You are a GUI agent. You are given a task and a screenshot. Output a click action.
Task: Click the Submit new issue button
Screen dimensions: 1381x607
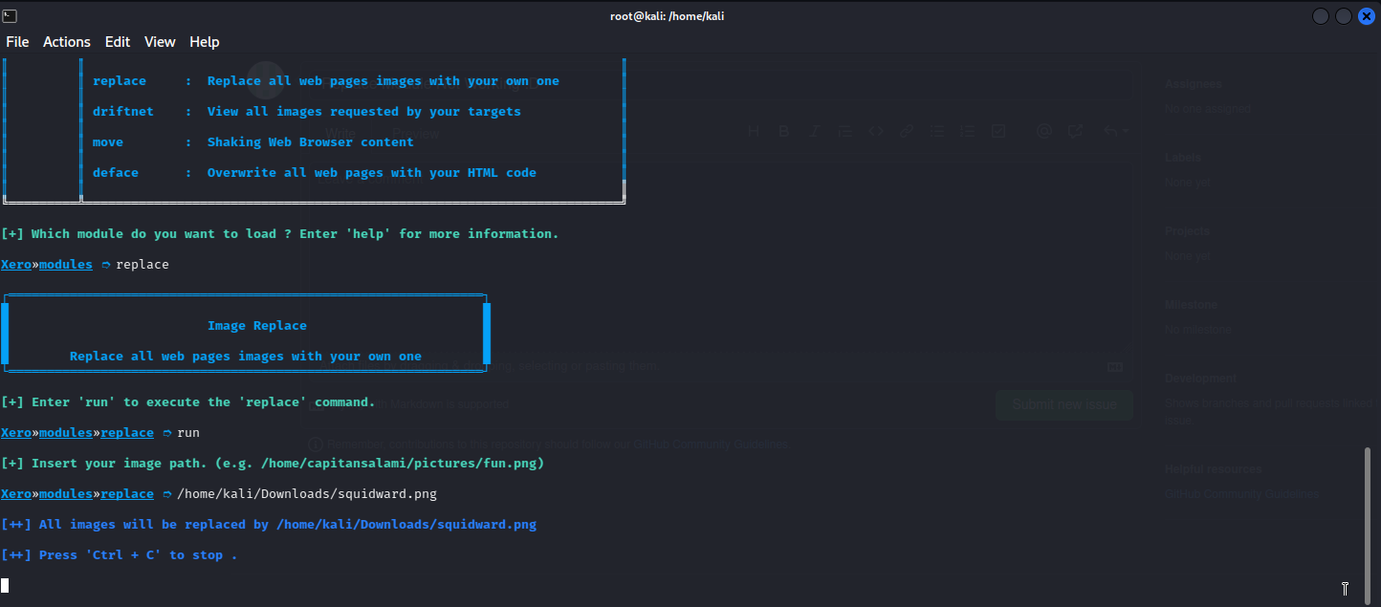(1063, 404)
